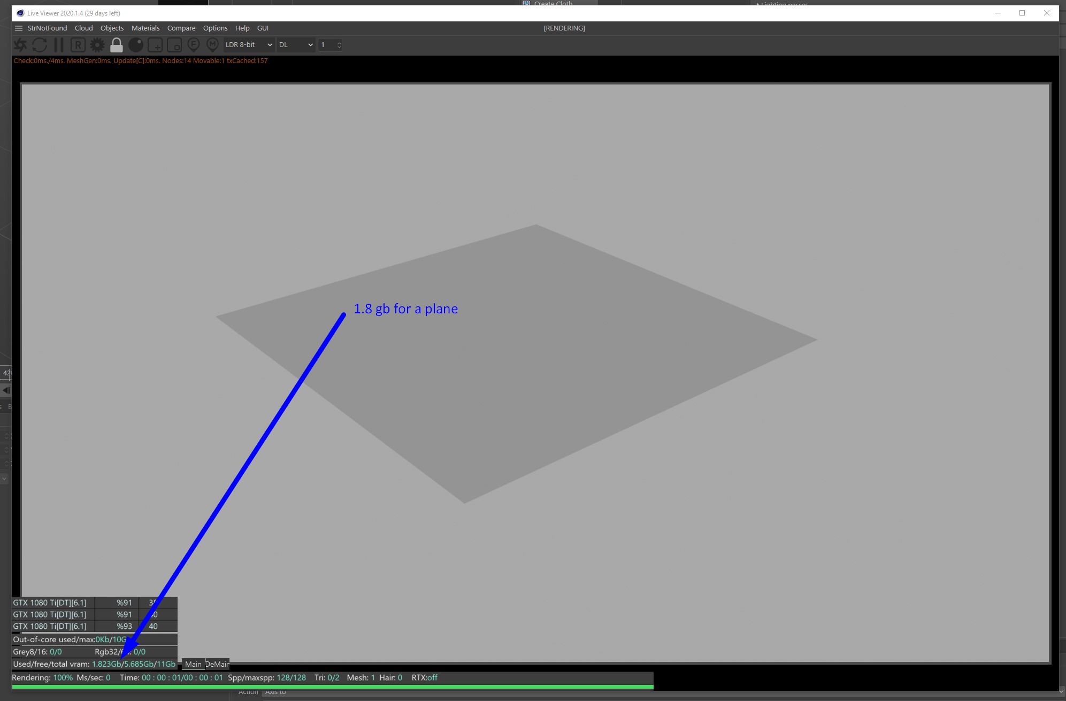Restart the render with refresh icon
Image resolution: width=1066 pixels, height=701 pixels.
[40, 45]
